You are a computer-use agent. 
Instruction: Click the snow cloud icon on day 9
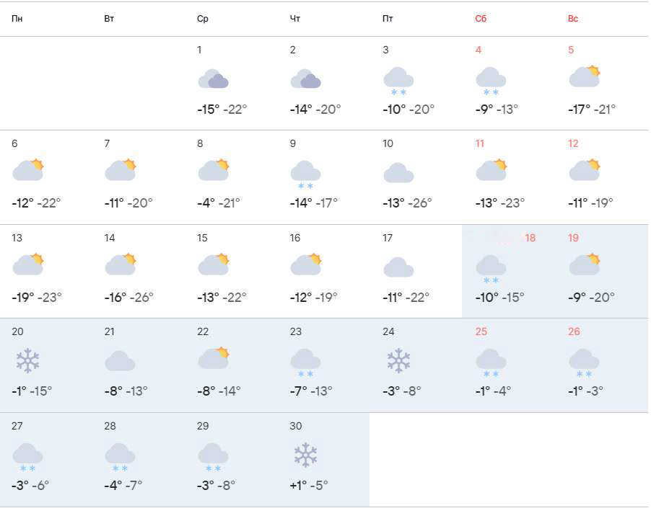click(x=305, y=174)
